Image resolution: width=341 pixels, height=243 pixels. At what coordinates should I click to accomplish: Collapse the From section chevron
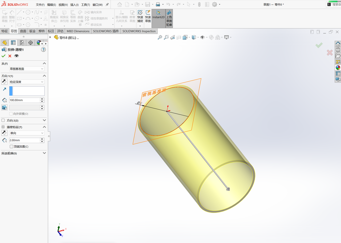[44, 64]
